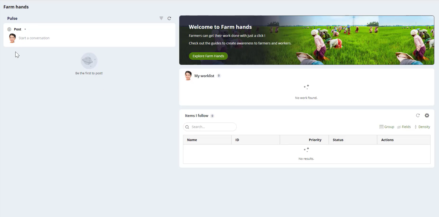Screen dimensions: 439x217
Task: Click the Farm hands page title
Action: point(16,7)
